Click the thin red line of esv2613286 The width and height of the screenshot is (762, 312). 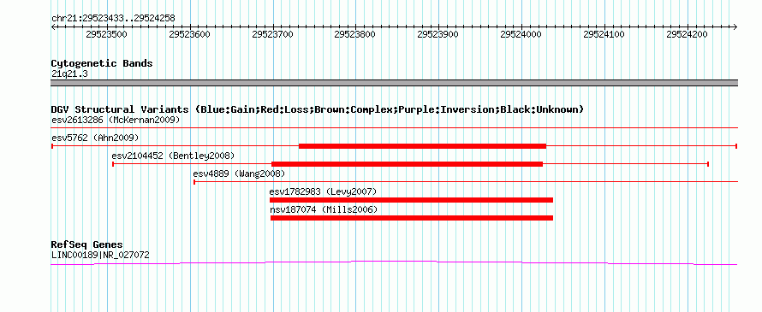394,128
